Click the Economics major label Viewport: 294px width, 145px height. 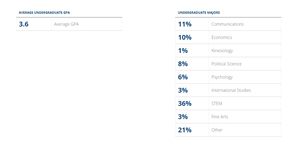(222, 37)
